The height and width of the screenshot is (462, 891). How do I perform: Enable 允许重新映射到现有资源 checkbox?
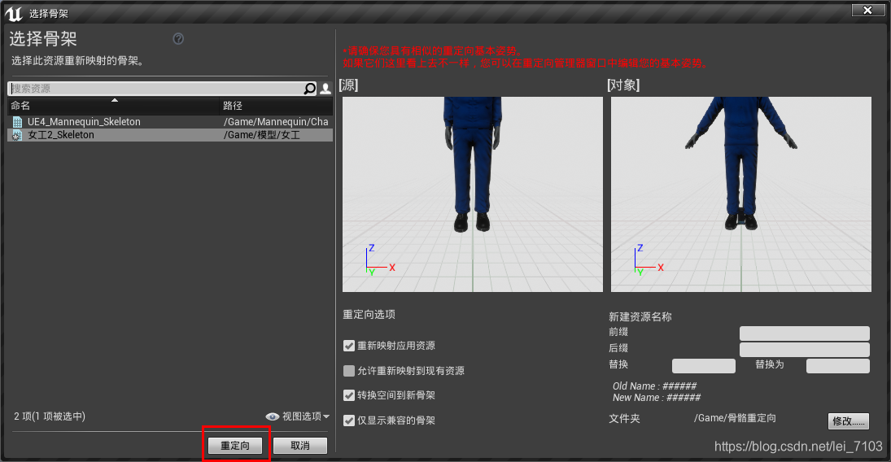(349, 371)
